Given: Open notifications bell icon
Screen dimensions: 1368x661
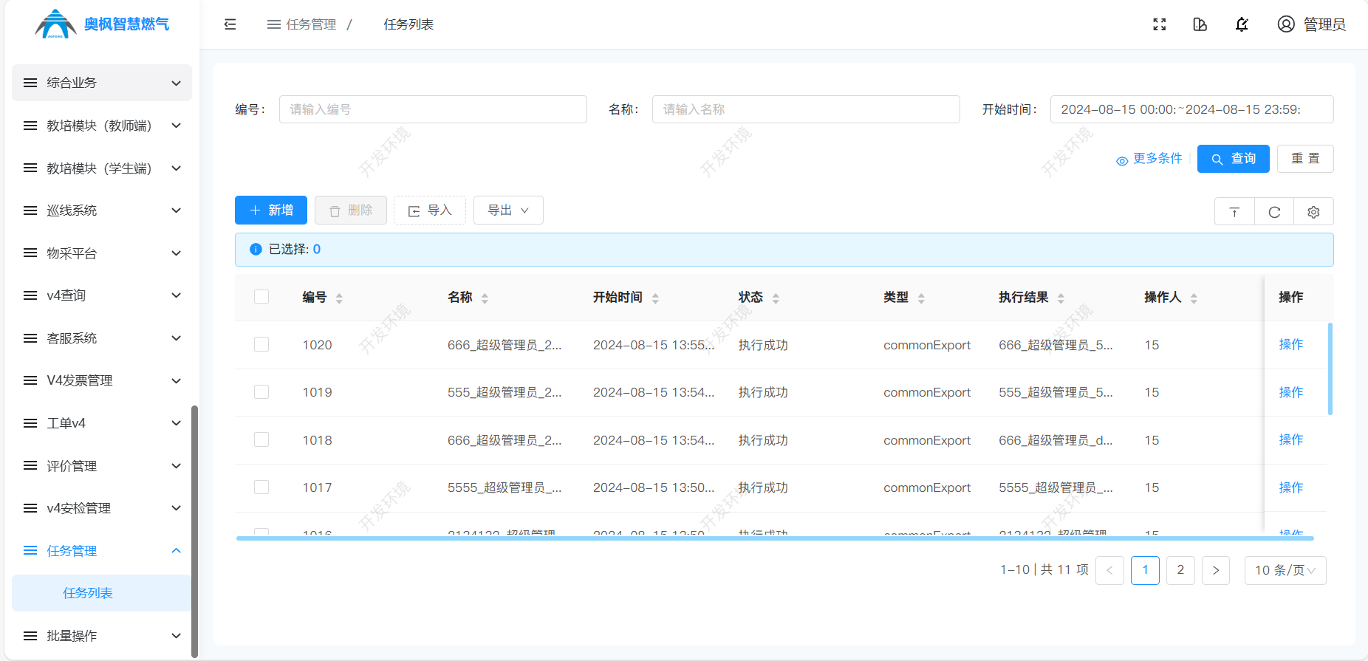Looking at the screenshot, I should click(x=1242, y=24).
